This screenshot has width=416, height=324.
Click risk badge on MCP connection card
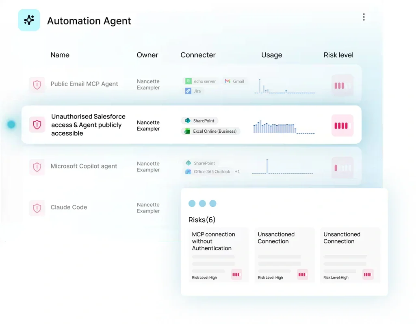coord(236,275)
